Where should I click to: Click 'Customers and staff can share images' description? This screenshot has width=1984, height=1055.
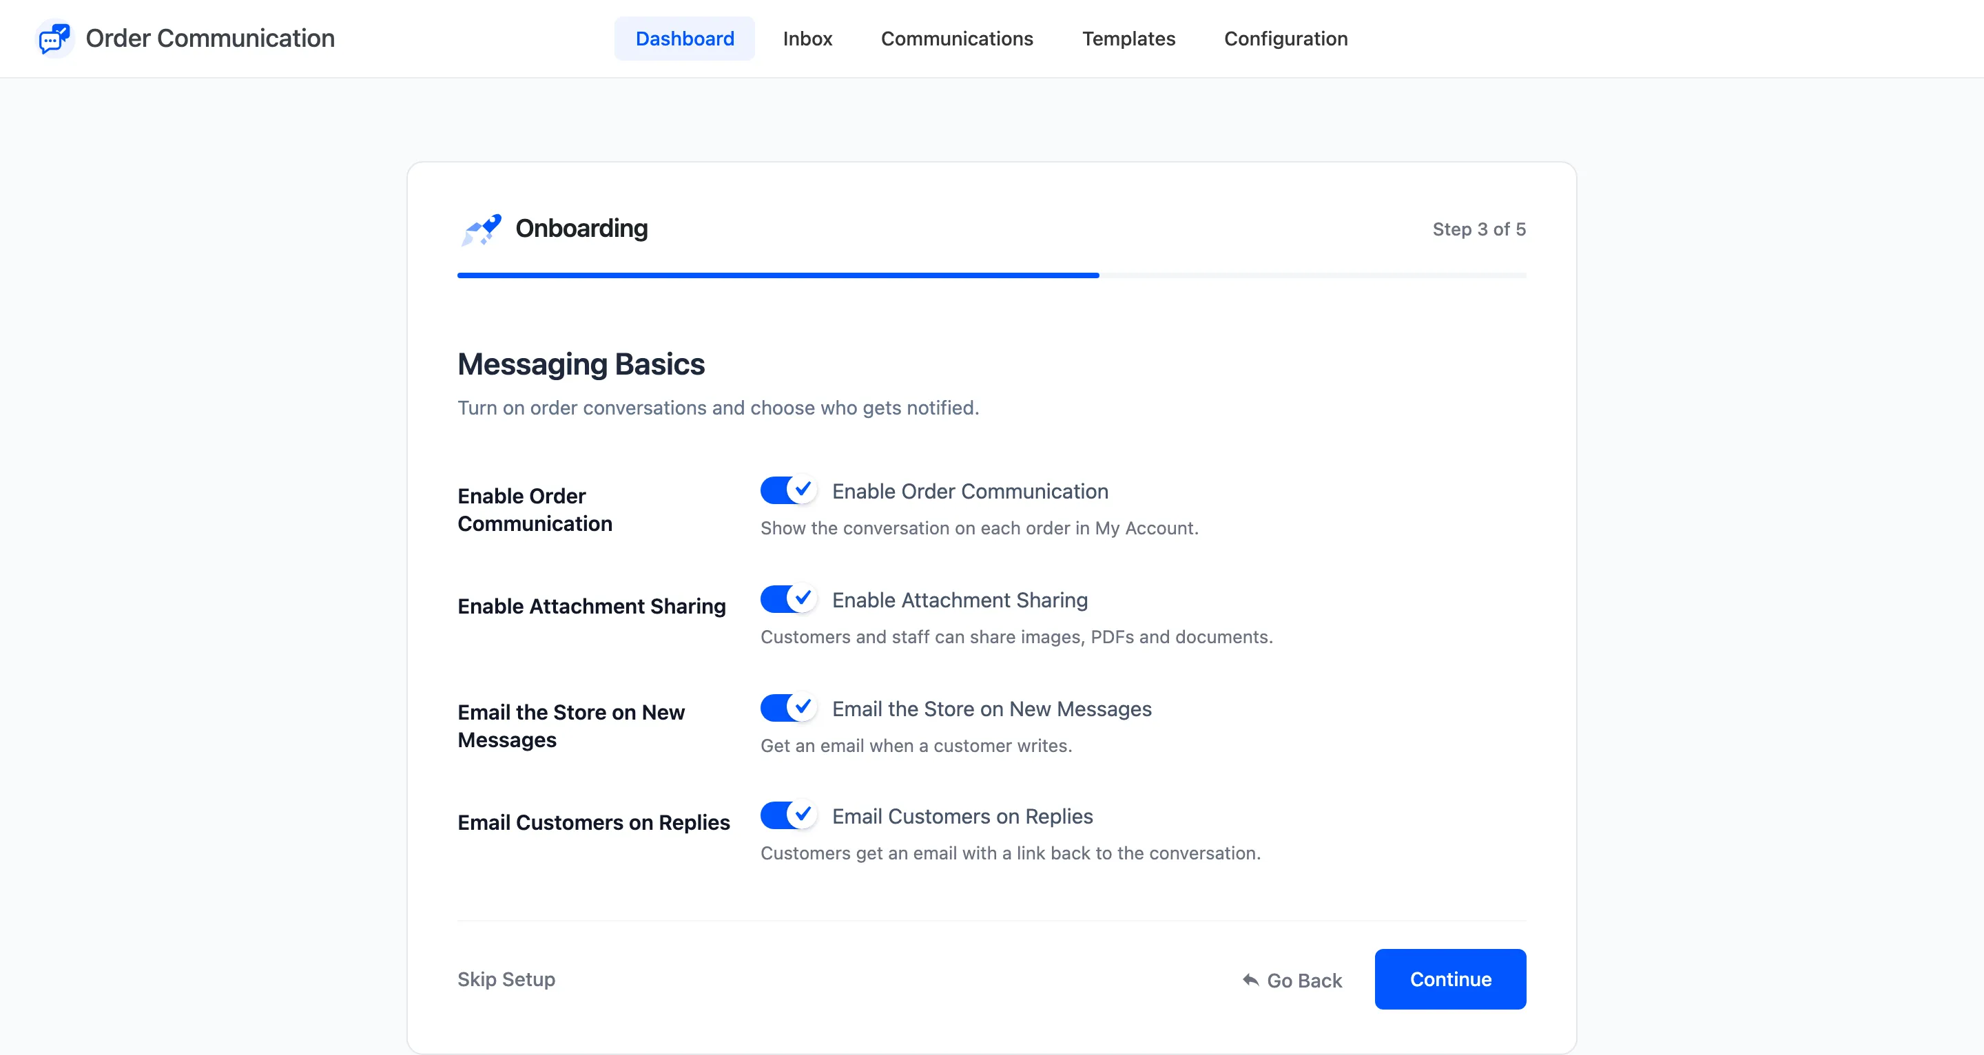[1017, 637]
